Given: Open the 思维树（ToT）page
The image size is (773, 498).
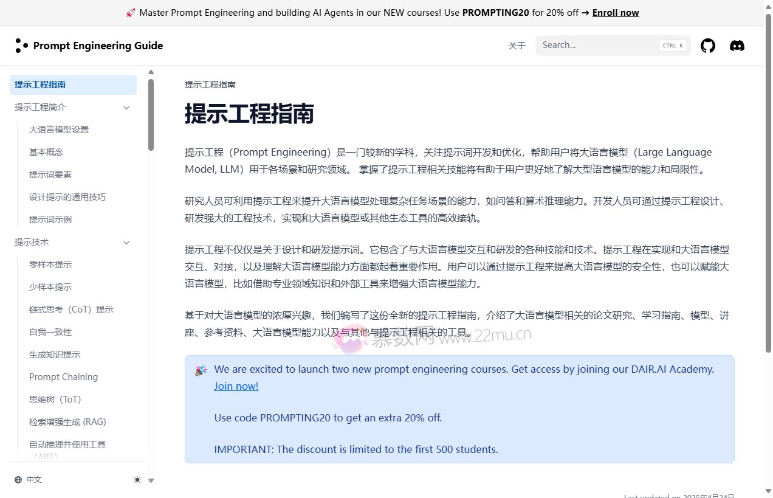Looking at the screenshot, I should coord(55,399).
